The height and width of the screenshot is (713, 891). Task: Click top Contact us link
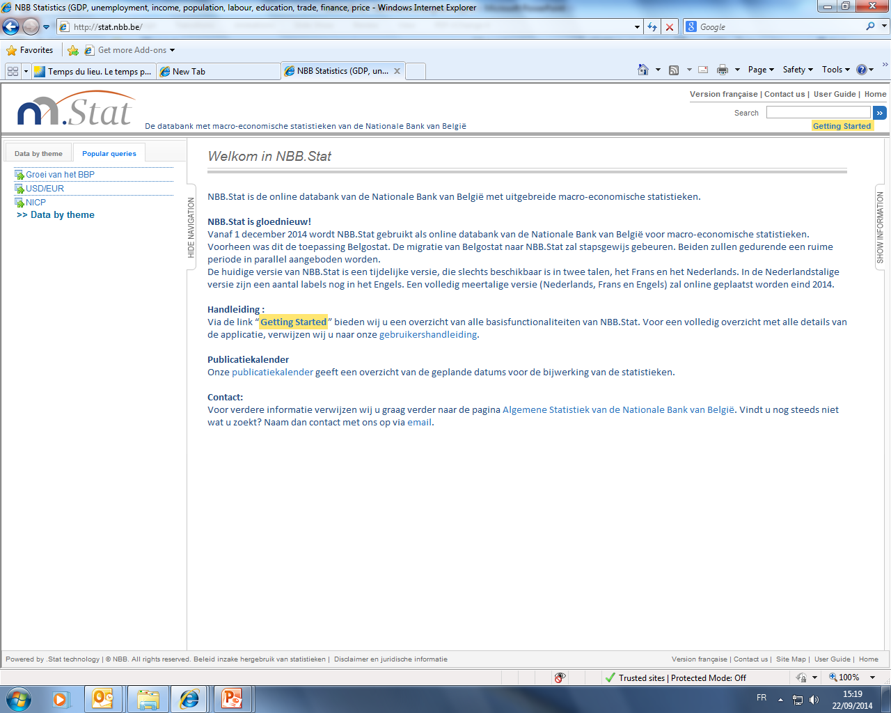pyautogui.click(x=784, y=94)
